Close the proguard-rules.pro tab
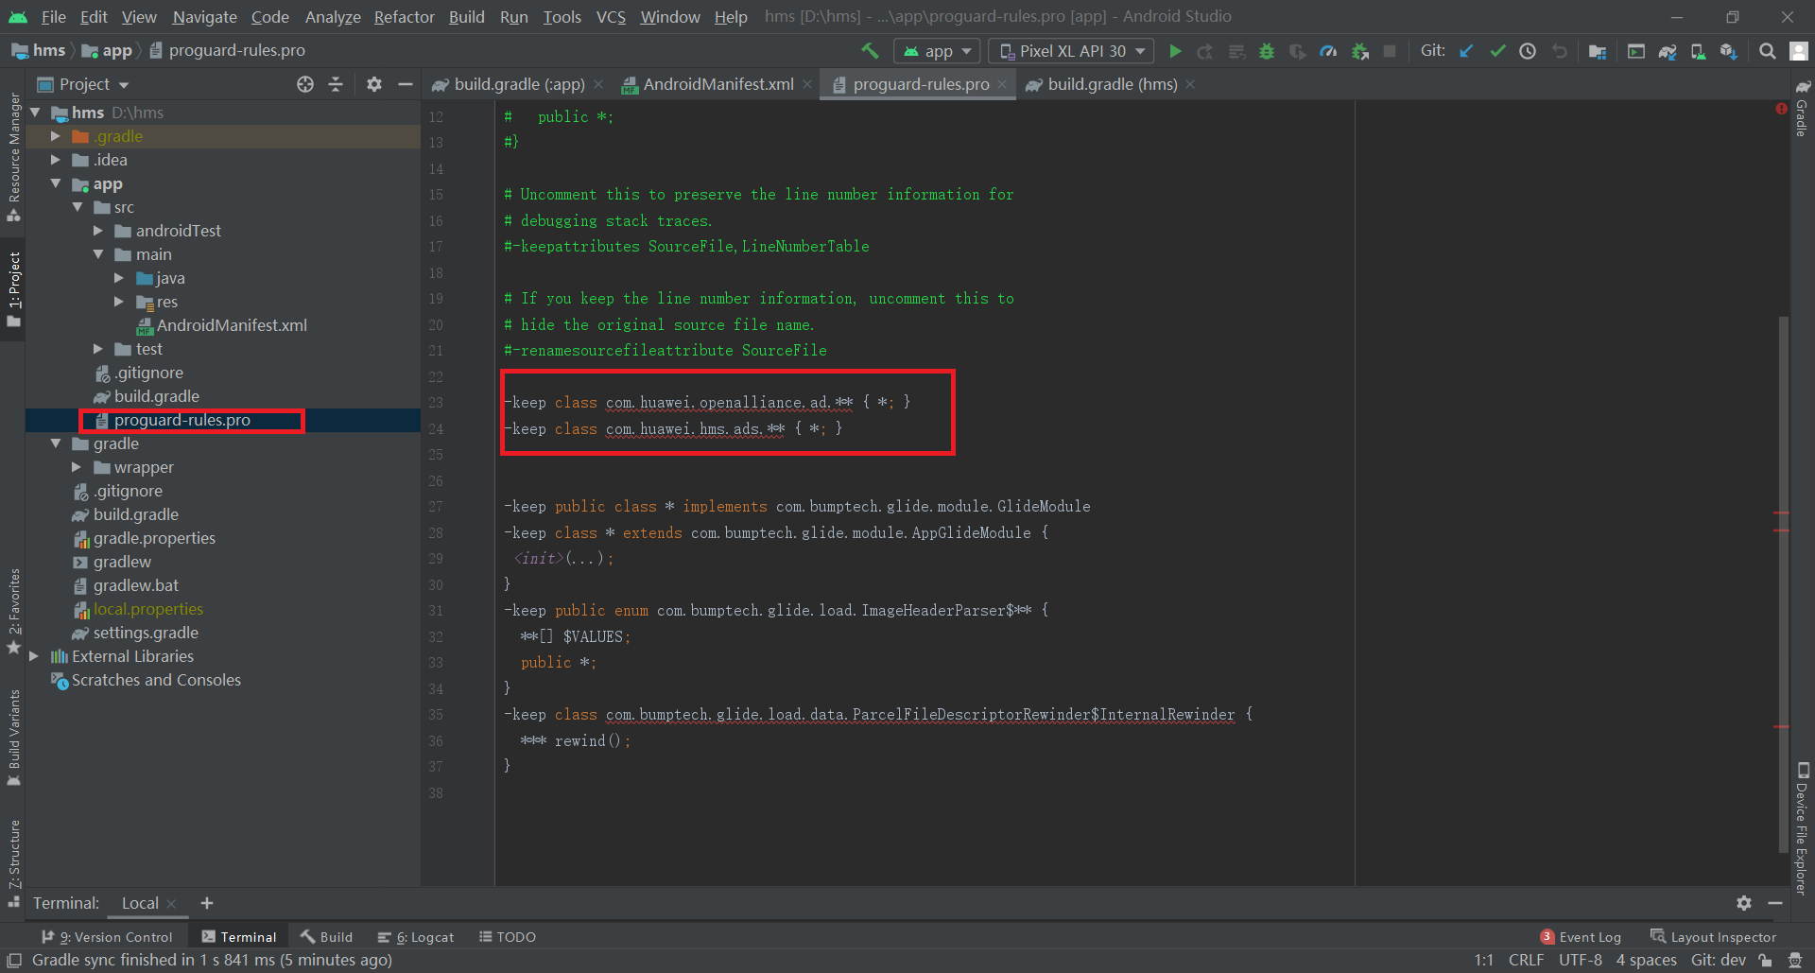 pyautogui.click(x=1002, y=85)
